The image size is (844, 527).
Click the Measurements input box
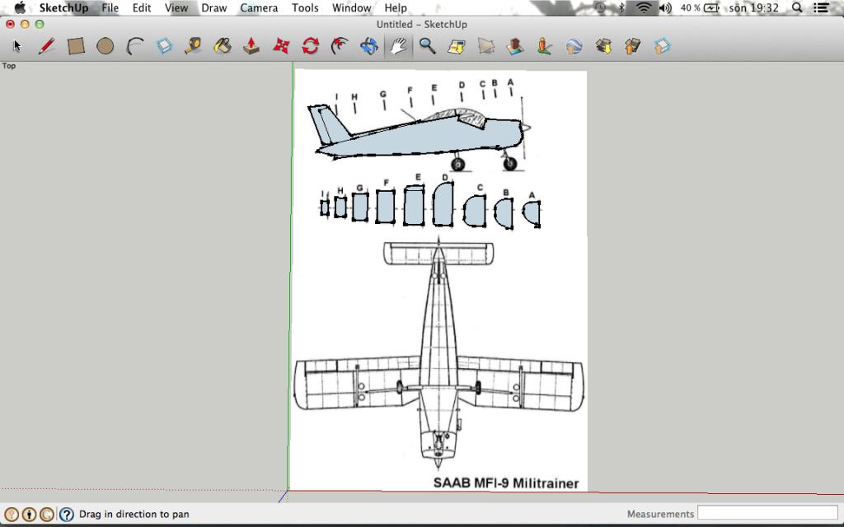767,514
